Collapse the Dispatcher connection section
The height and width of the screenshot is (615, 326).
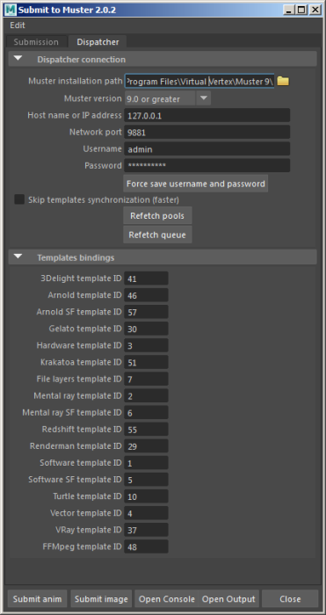coord(18,59)
